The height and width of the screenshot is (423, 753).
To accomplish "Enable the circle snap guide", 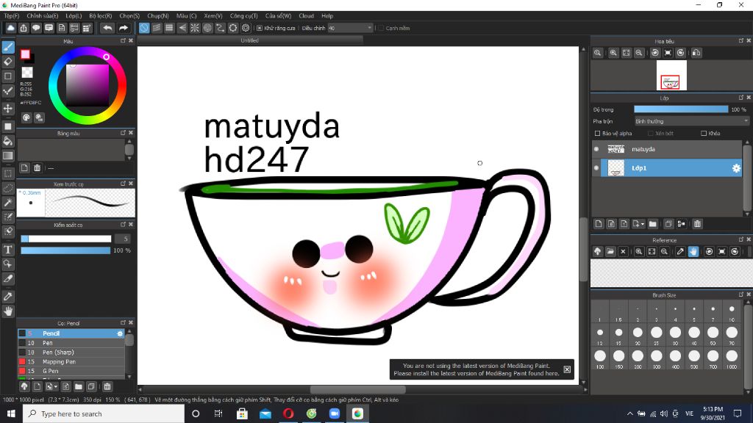I will [207, 29].
